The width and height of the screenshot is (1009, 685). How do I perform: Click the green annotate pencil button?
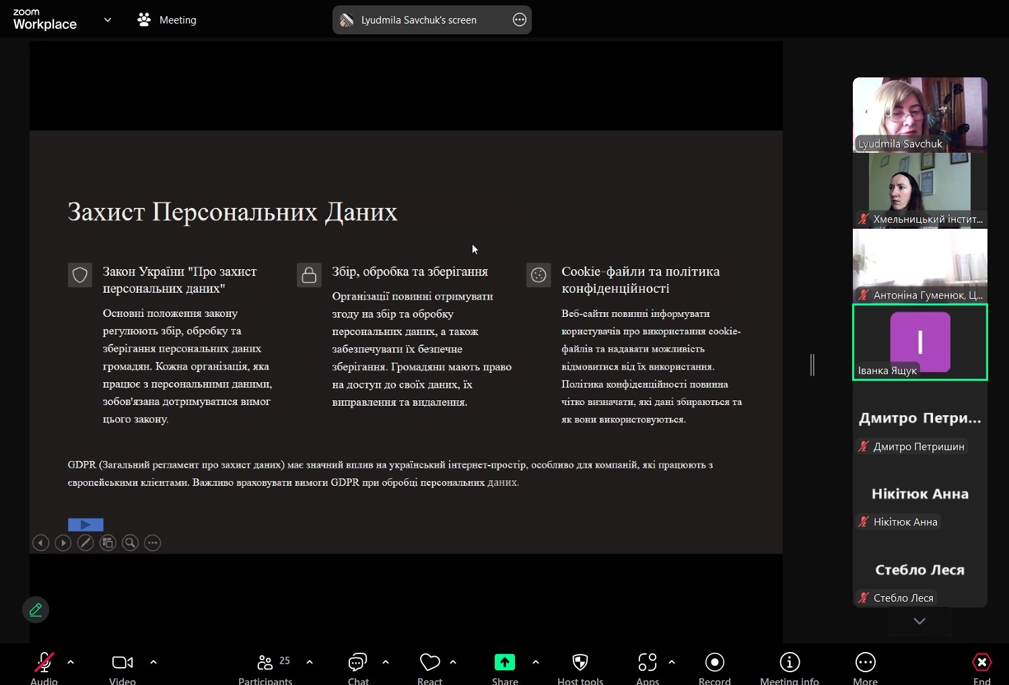pos(36,610)
